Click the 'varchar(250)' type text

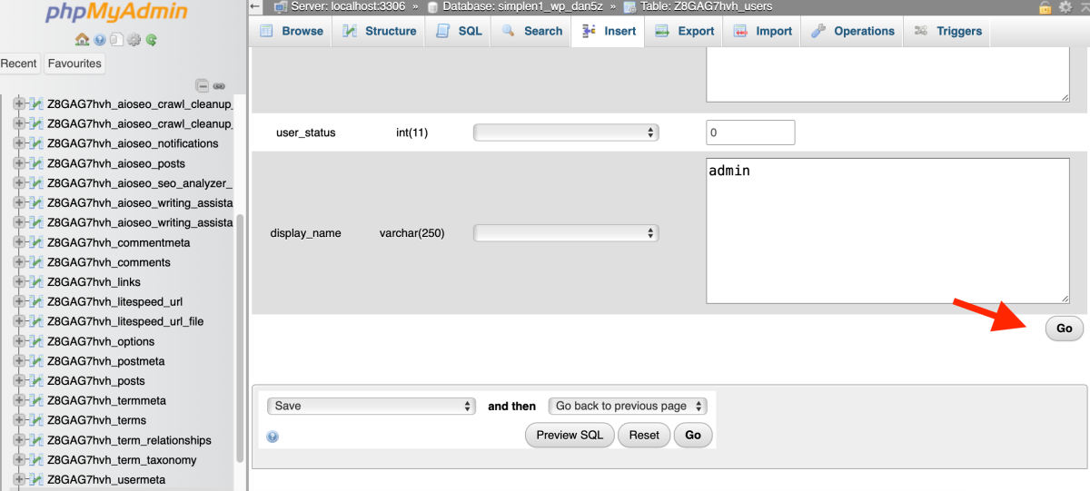pos(411,233)
